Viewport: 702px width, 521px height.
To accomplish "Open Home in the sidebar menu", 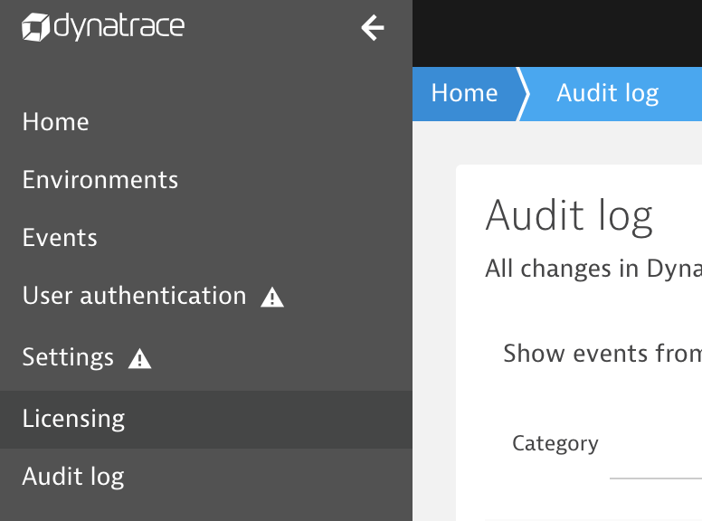I will point(56,122).
